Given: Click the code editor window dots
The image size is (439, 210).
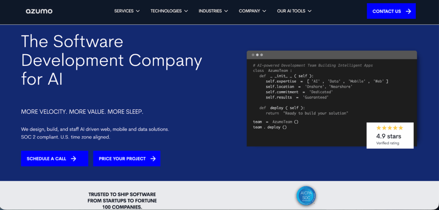Looking at the screenshot, I should click(x=257, y=55).
